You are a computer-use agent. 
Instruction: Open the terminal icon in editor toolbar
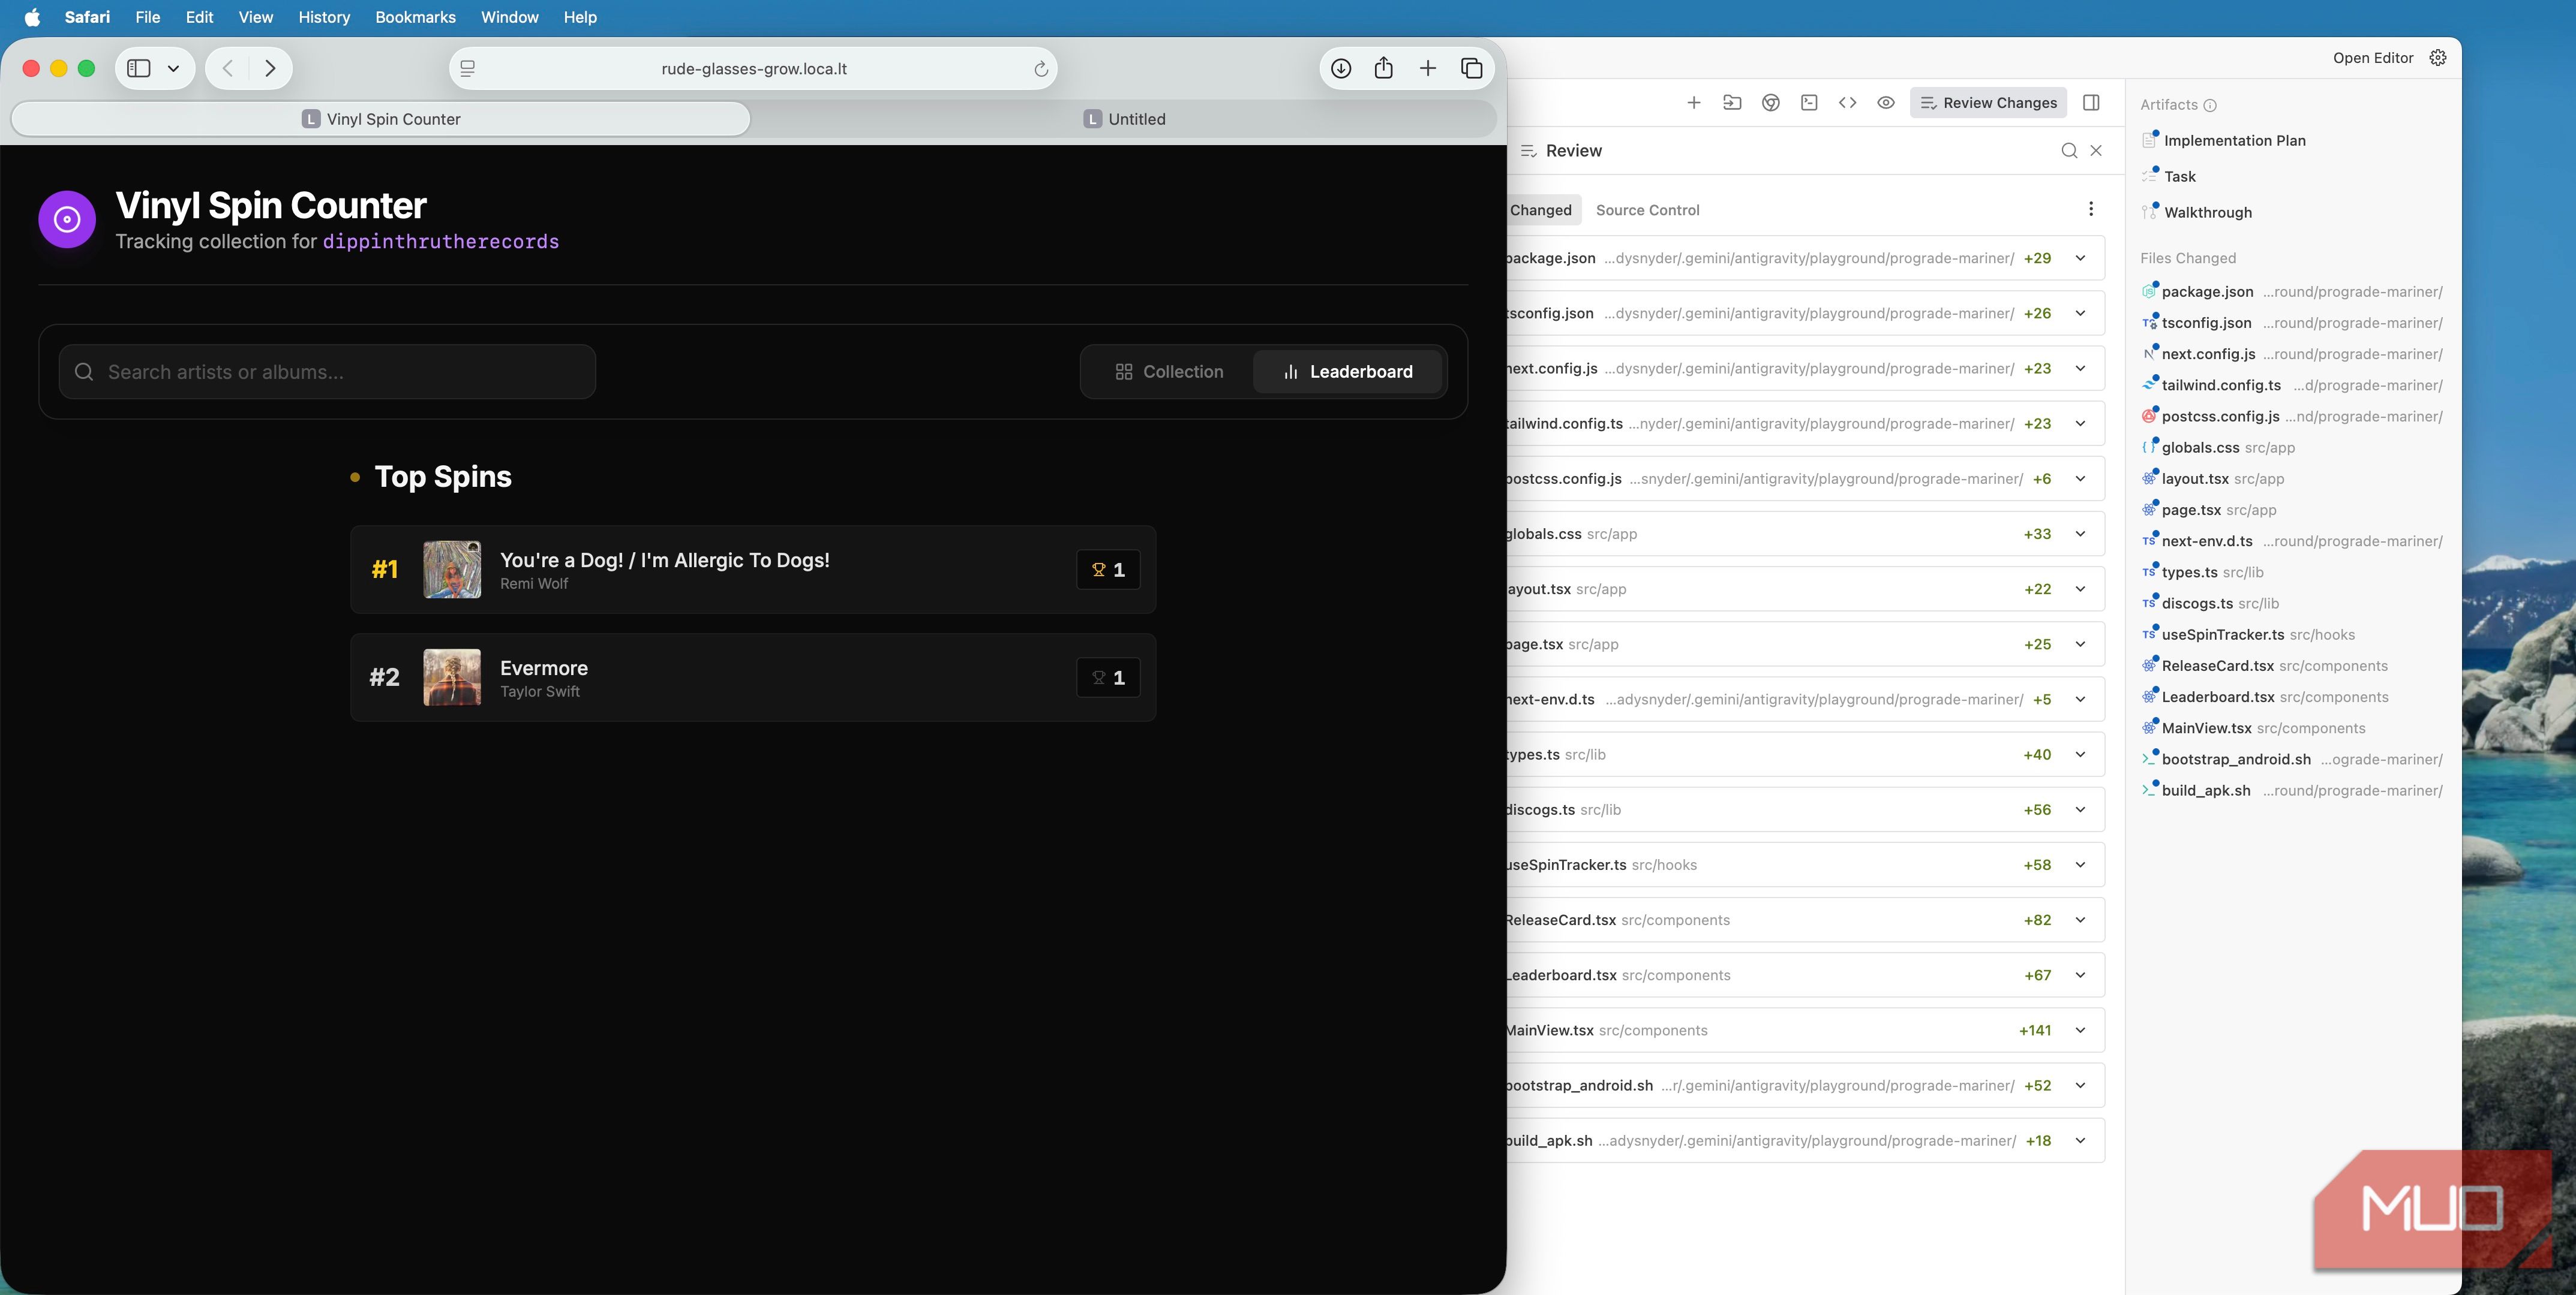tap(1808, 103)
